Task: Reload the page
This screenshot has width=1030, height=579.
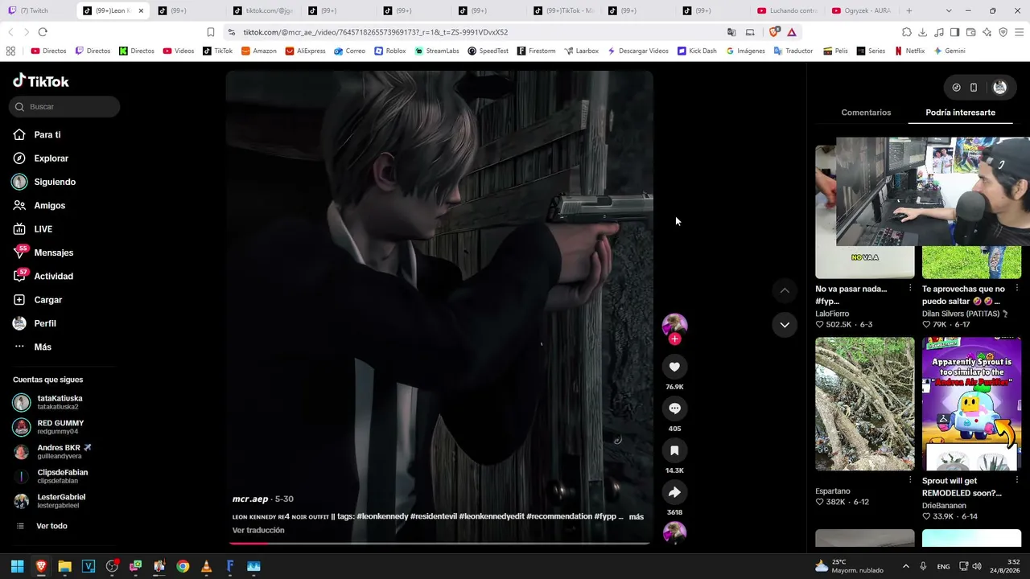Action: click(x=43, y=32)
